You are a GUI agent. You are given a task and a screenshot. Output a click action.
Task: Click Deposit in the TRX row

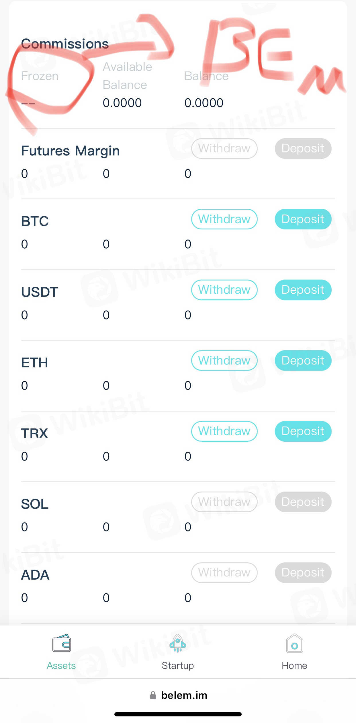pyautogui.click(x=303, y=431)
